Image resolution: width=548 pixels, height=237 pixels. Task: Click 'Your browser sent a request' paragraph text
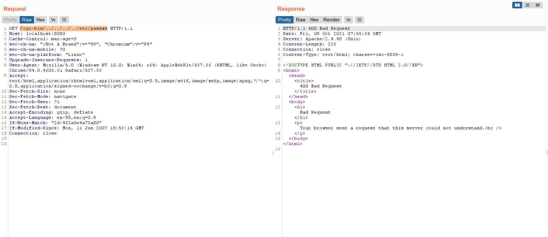[392, 128]
